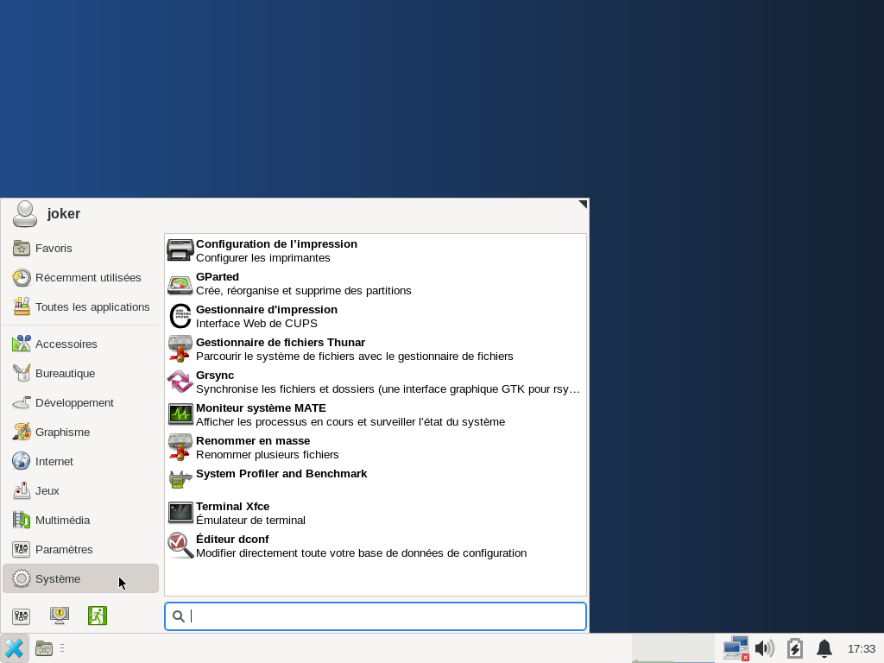Viewport: 884px width, 663px height.
Task: Click the taskbar separator handle beside file manager
Action: (62, 648)
